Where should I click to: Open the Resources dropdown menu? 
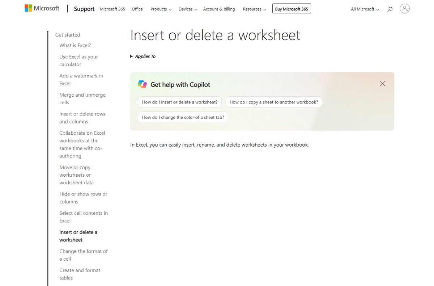[x=255, y=9]
